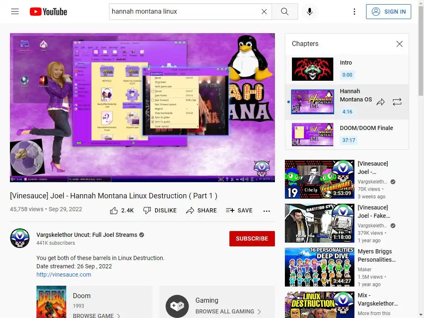Click the video title text
Screen dimensions: 424x318
coord(113,195)
